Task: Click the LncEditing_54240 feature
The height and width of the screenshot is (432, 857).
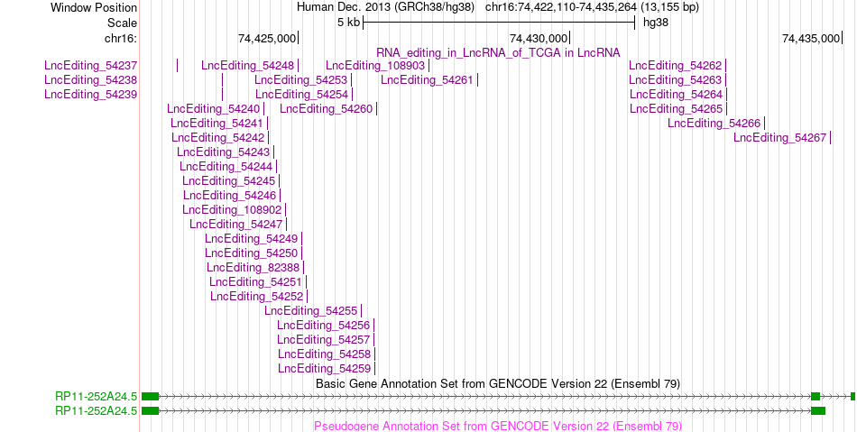Action: (x=214, y=109)
